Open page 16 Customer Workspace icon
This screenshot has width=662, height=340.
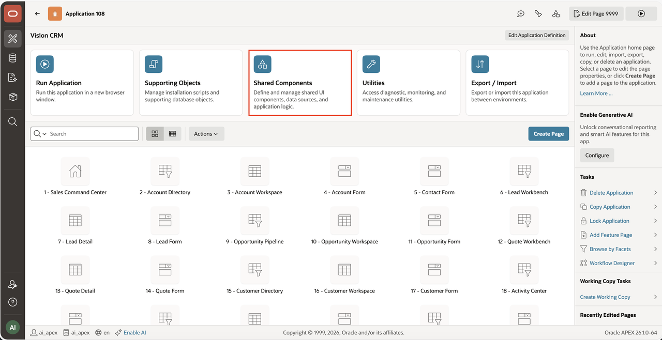click(344, 270)
